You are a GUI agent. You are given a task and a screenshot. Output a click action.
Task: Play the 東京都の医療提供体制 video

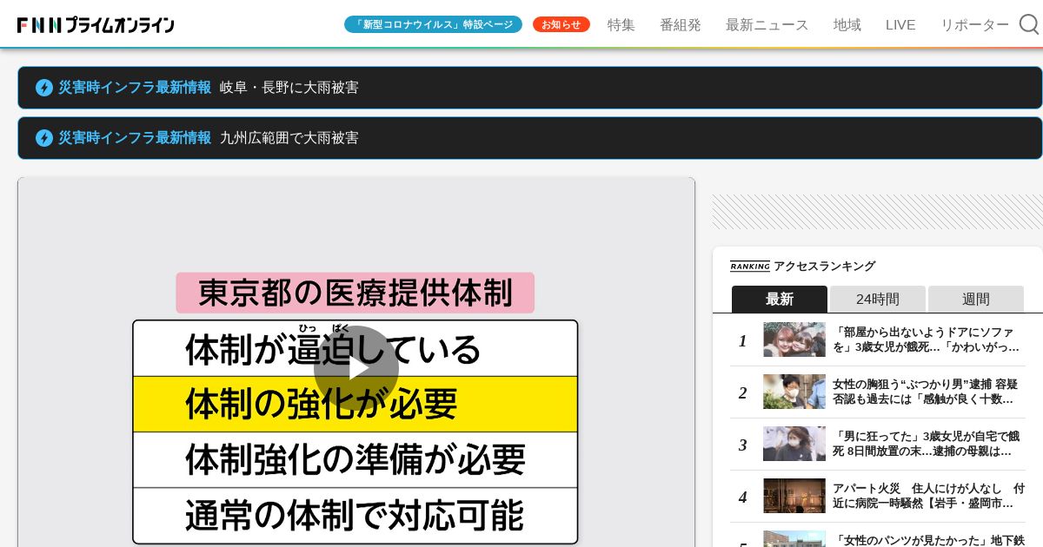click(356, 368)
